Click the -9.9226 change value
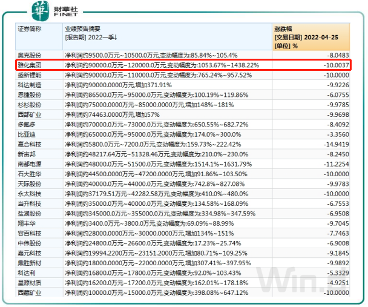This screenshot has width=368, height=307. [338, 85]
